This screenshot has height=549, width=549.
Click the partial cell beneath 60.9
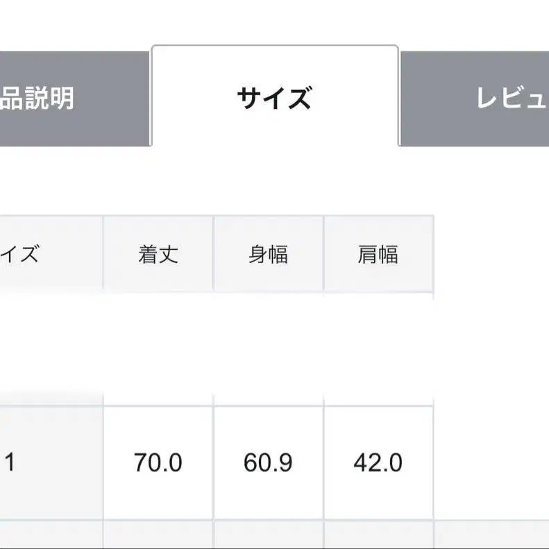(268, 535)
